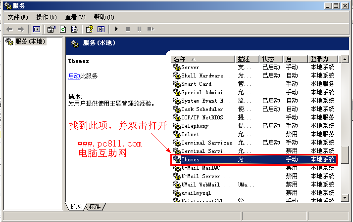Select the Server service name
Viewport: 353px width, 222px height.
[190, 67]
